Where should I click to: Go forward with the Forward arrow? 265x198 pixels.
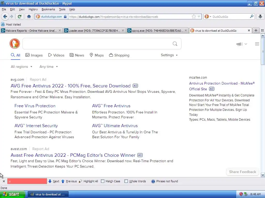[11, 16]
